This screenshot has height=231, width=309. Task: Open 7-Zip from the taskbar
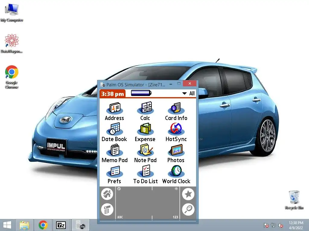point(61,225)
